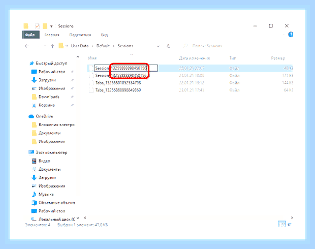Expand the address bar history dropdown
This screenshot has width=315, height=249.
pos(158,46)
